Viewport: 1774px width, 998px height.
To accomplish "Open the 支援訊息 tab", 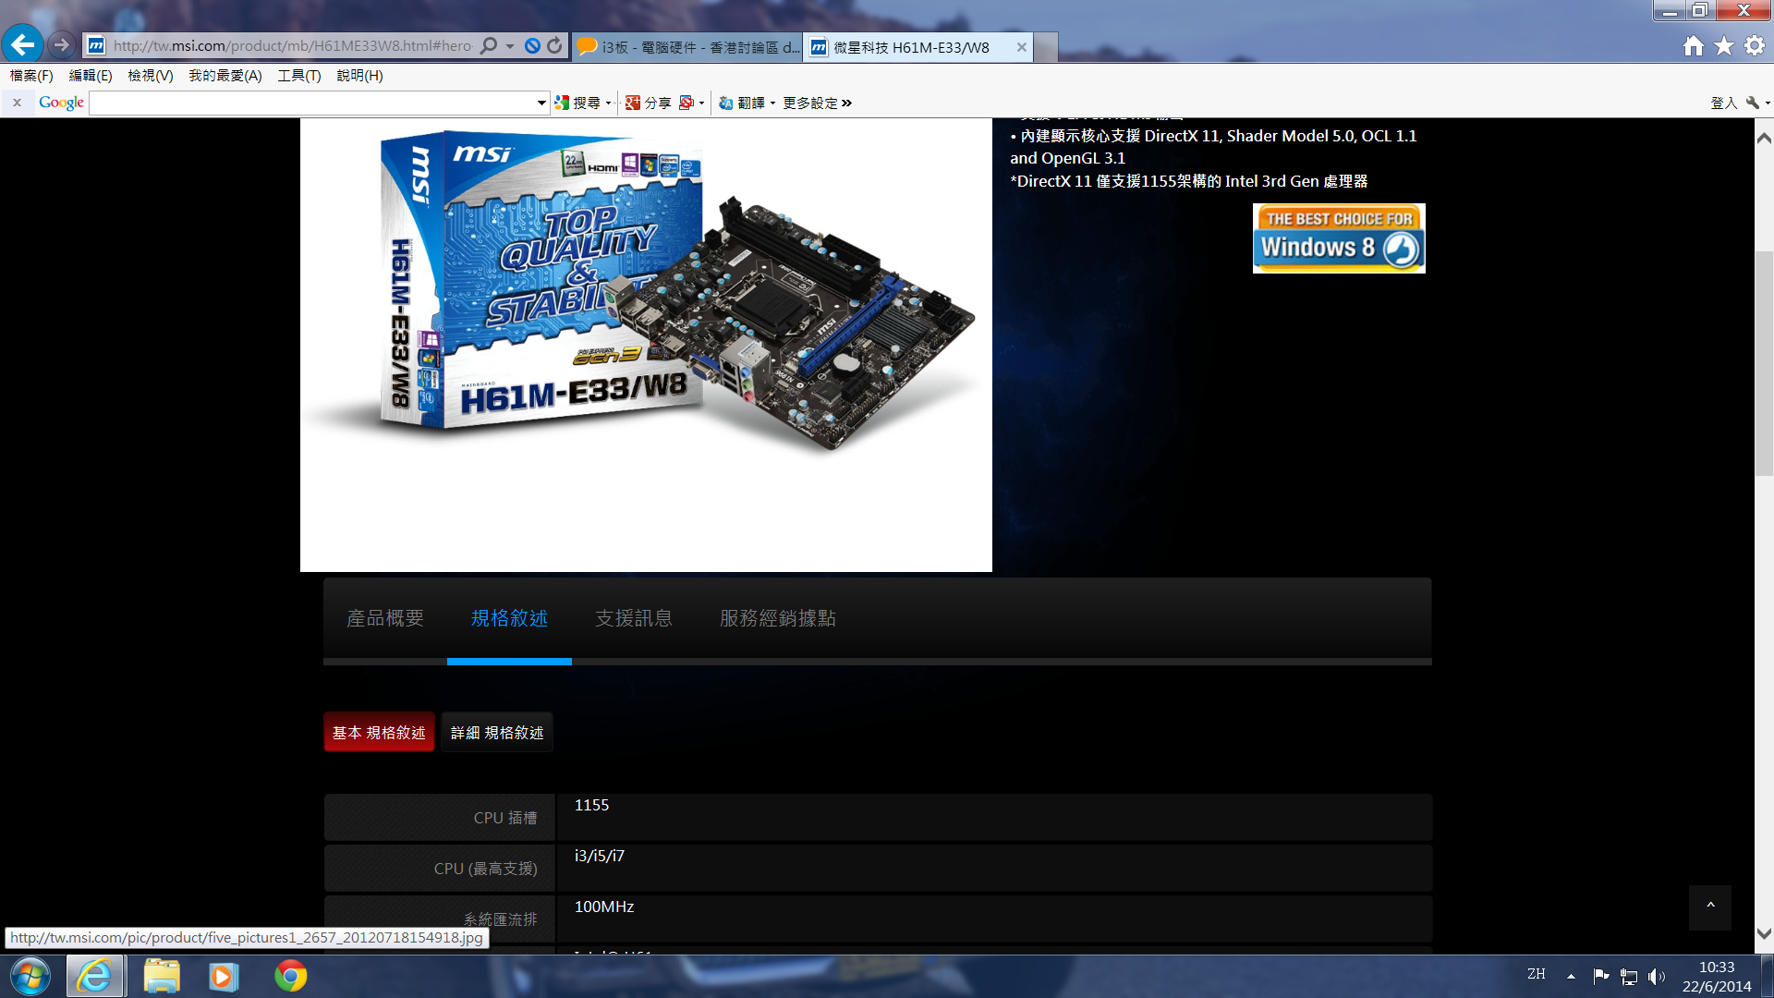I will [x=634, y=618].
